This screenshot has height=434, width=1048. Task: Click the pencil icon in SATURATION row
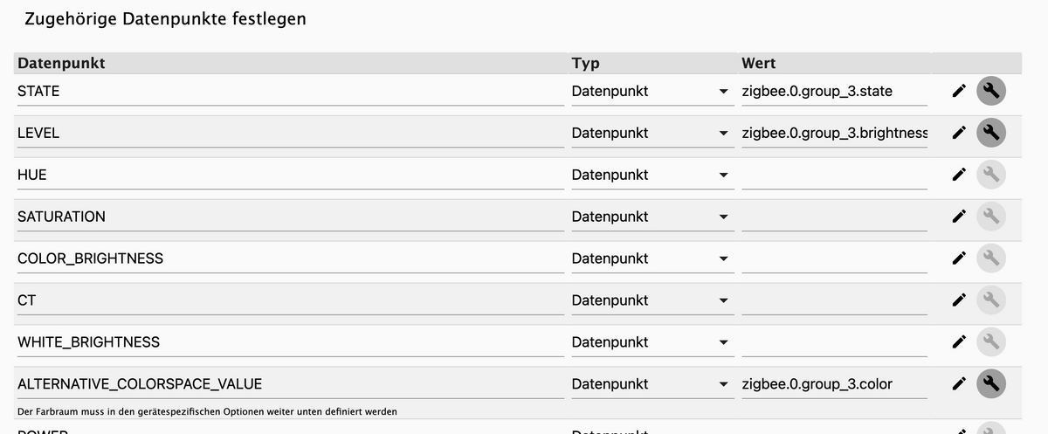click(959, 217)
